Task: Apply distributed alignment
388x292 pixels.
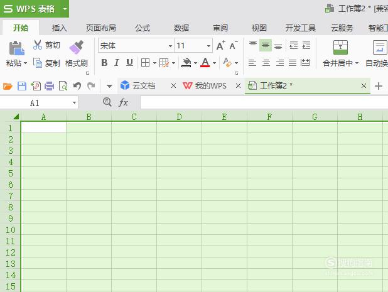Action: coord(305,63)
